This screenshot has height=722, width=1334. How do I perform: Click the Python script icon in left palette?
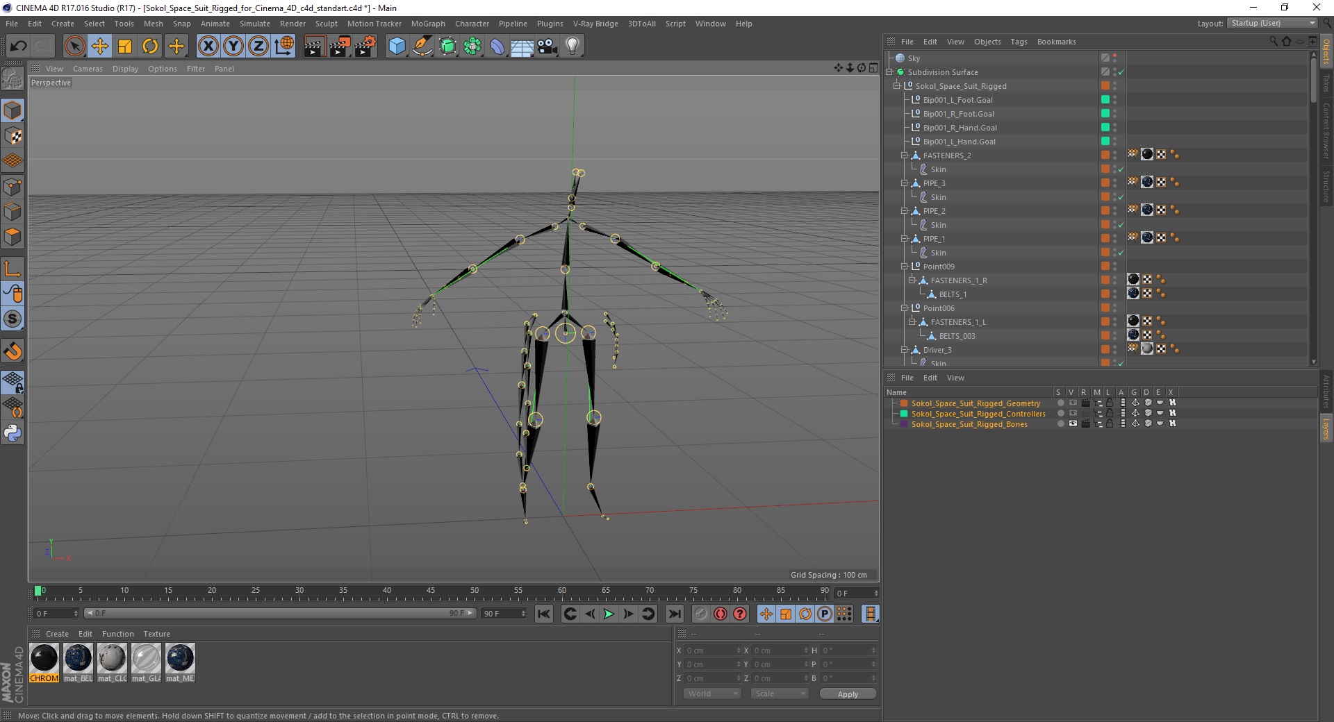tap(13, 433)
